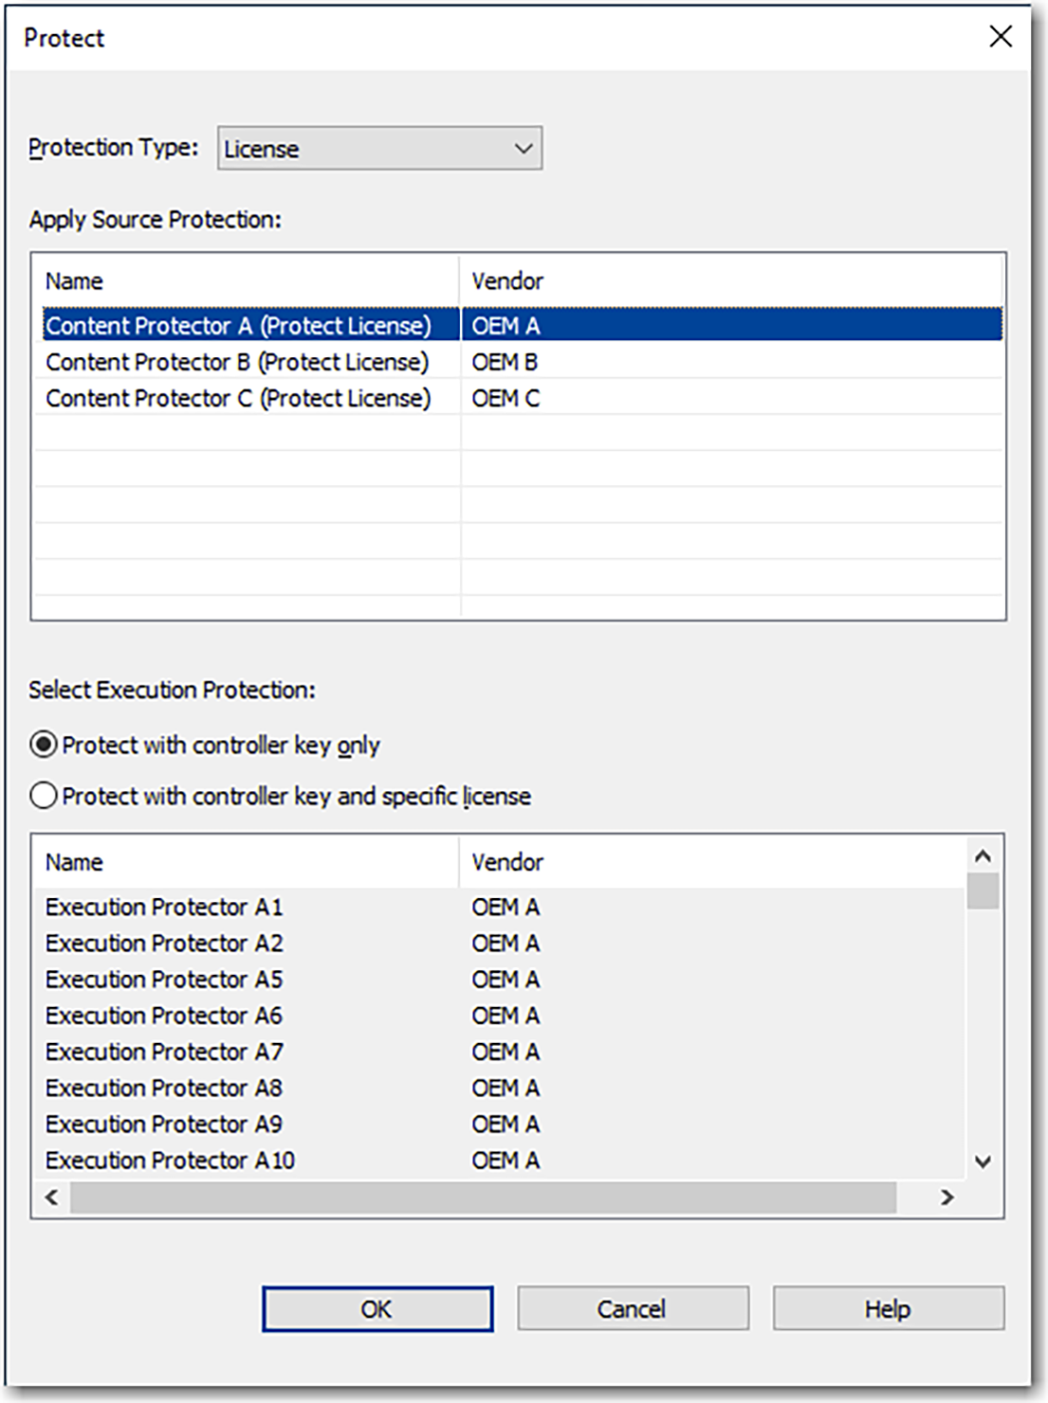Screen dimensions: 1048x1403
Task: Click scroll down arrow in execution list
Action: tap(982, 1162)
